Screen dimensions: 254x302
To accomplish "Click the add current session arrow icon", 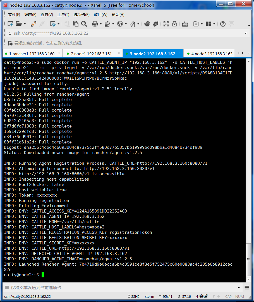I will coord(10,43).
